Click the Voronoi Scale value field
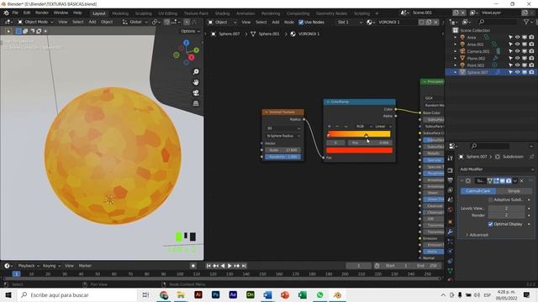 (x=283, y=150)
